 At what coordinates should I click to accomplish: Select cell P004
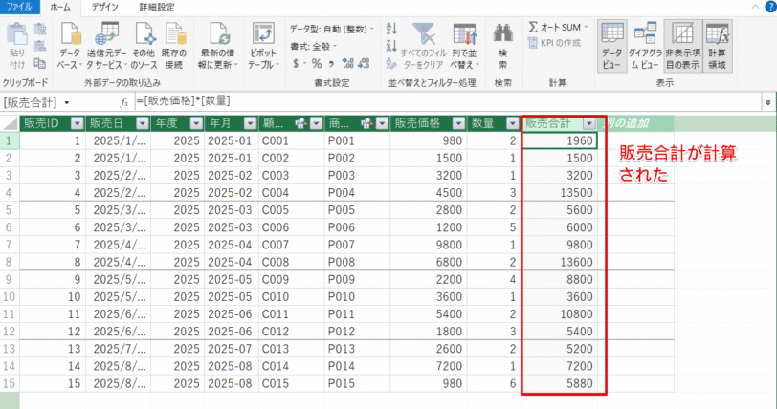click(357, 193)
